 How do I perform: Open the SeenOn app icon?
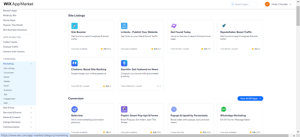click(124, 63)
